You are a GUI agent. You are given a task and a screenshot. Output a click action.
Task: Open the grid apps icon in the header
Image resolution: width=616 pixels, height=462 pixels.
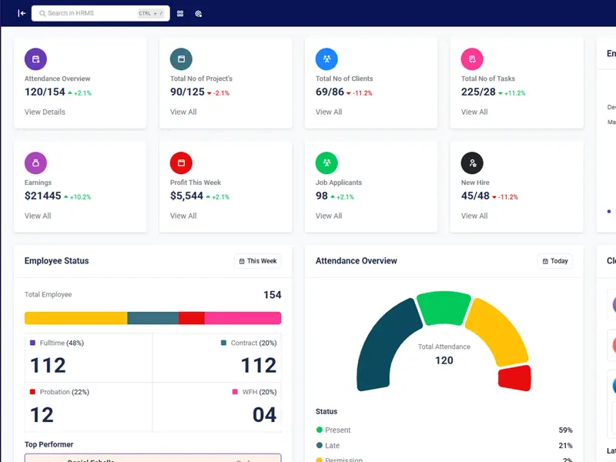[180, 13]
